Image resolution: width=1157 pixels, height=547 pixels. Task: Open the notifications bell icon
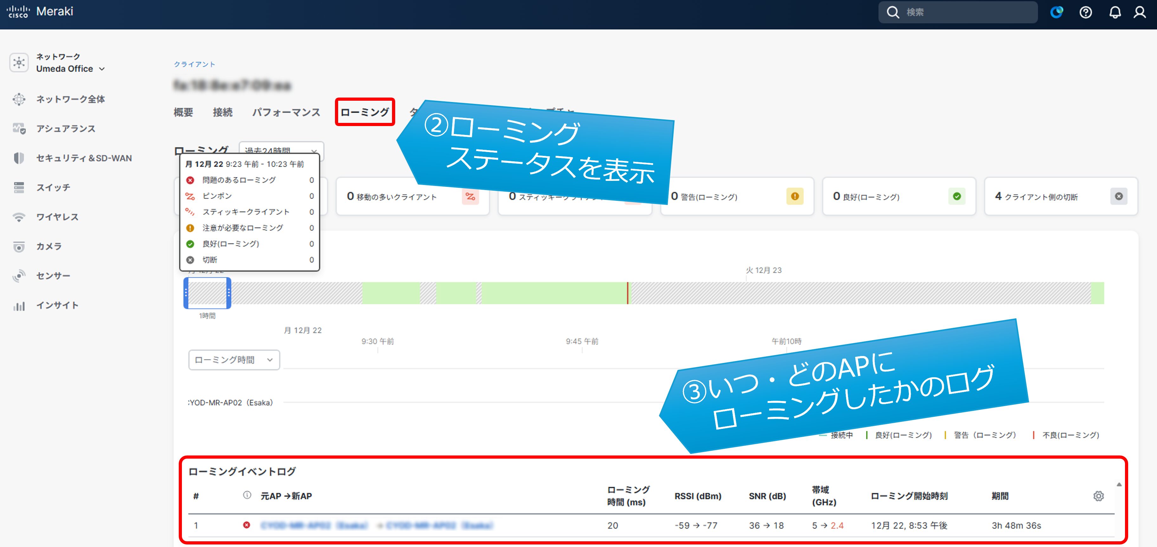click(1115, 12)
